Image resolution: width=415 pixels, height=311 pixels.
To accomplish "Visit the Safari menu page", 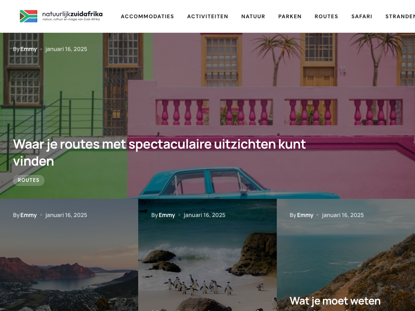I will 362,16.
